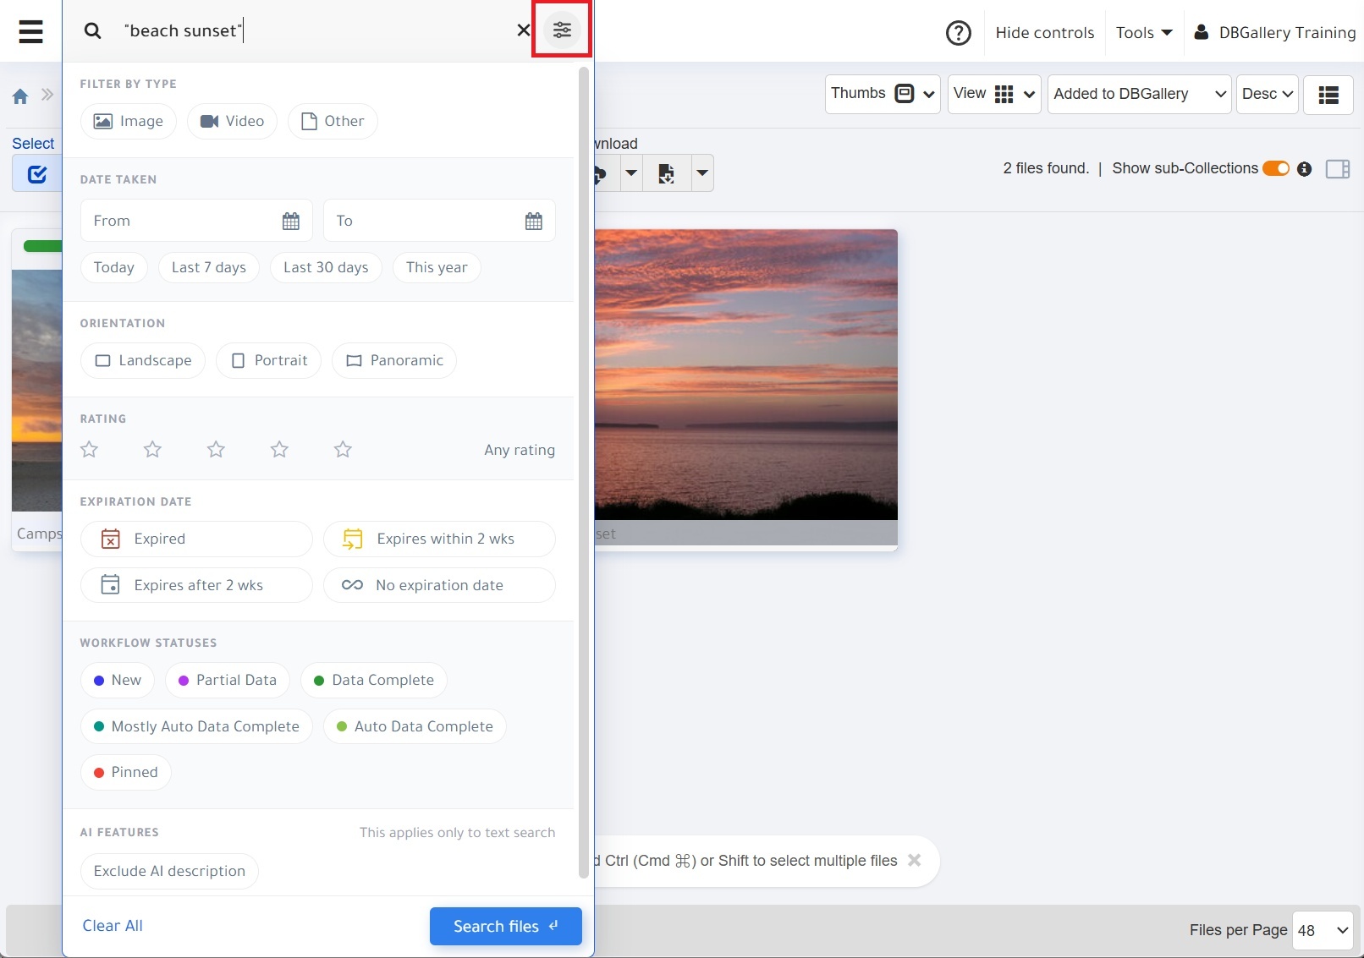Open the Tools menu

pos(1144,32)
